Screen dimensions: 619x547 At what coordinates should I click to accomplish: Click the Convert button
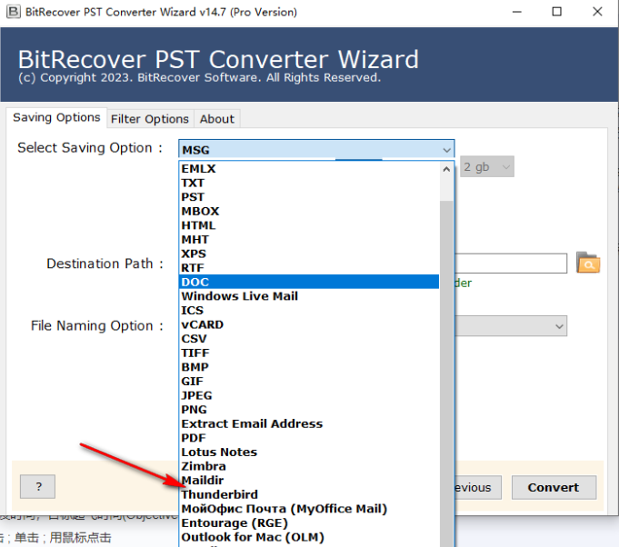554,487
